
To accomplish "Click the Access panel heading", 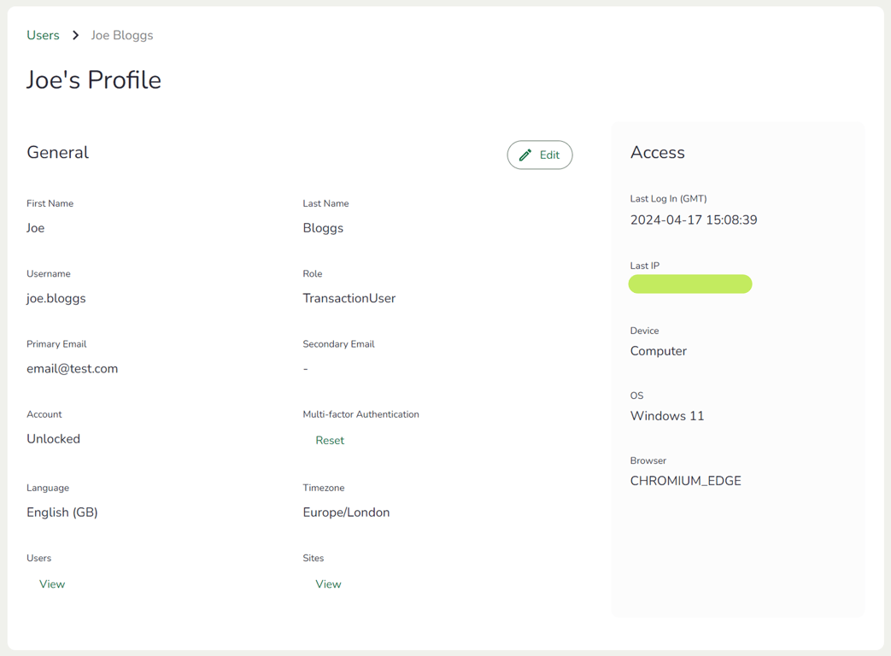I will point(658,153).
